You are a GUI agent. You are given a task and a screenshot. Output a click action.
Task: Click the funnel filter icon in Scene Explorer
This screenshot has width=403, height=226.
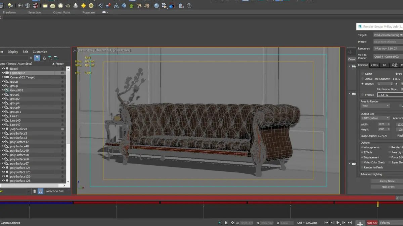[x=37, y=58]
